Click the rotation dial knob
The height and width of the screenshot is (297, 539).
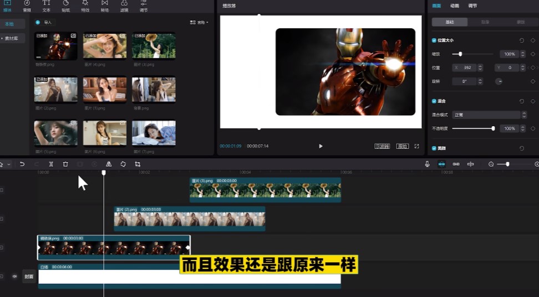[x=499, y=82]
